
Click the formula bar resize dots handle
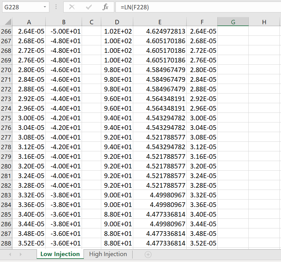click(56, 7)
